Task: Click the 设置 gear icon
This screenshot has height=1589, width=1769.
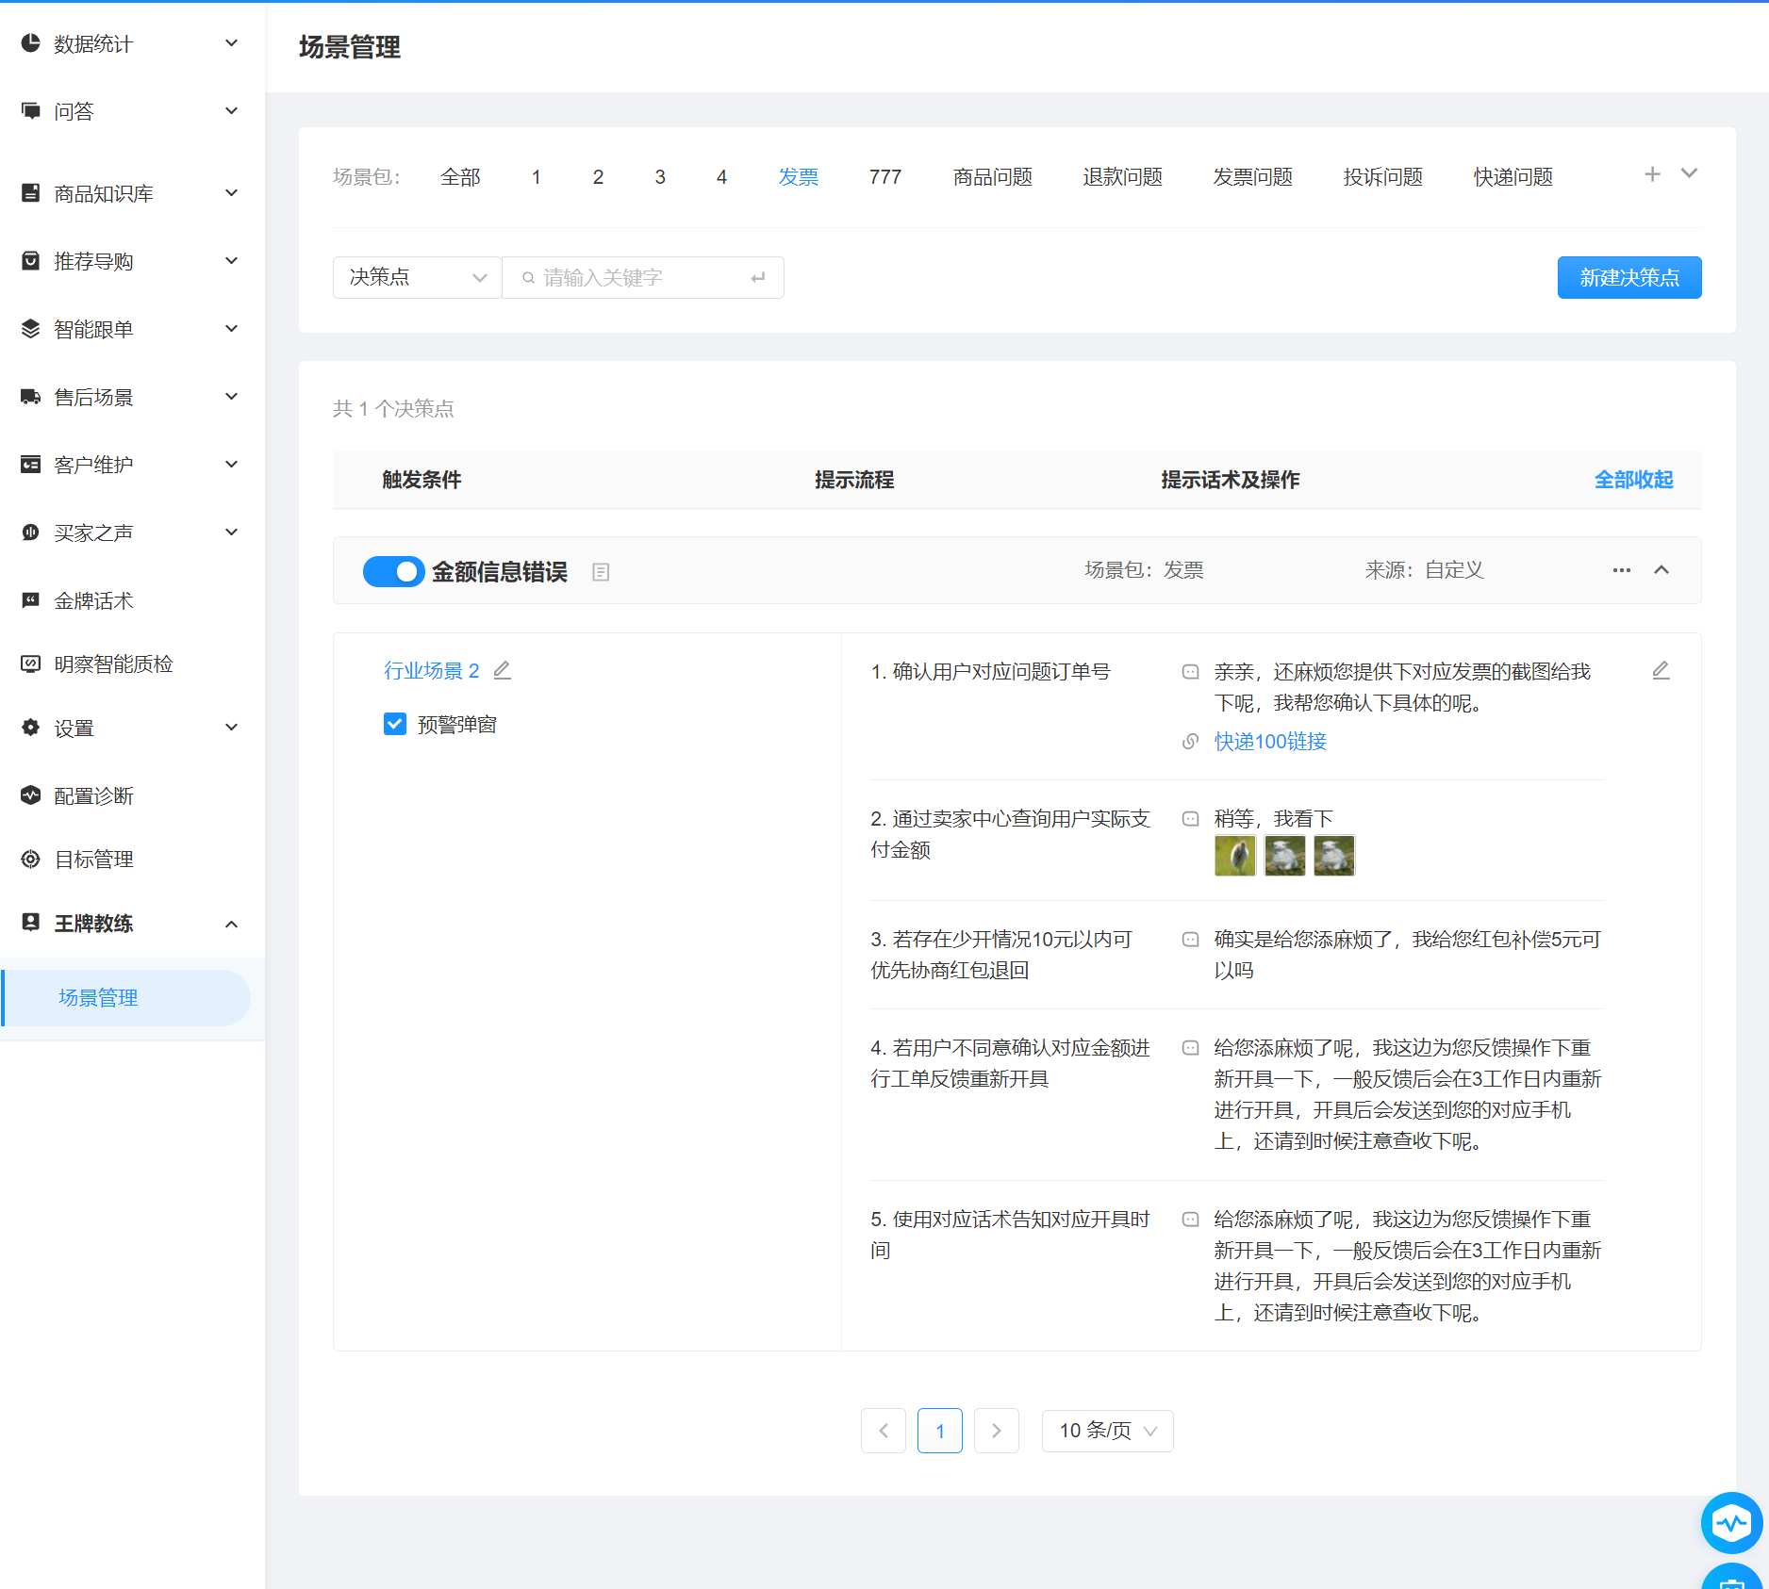Action: coord(31,728)
